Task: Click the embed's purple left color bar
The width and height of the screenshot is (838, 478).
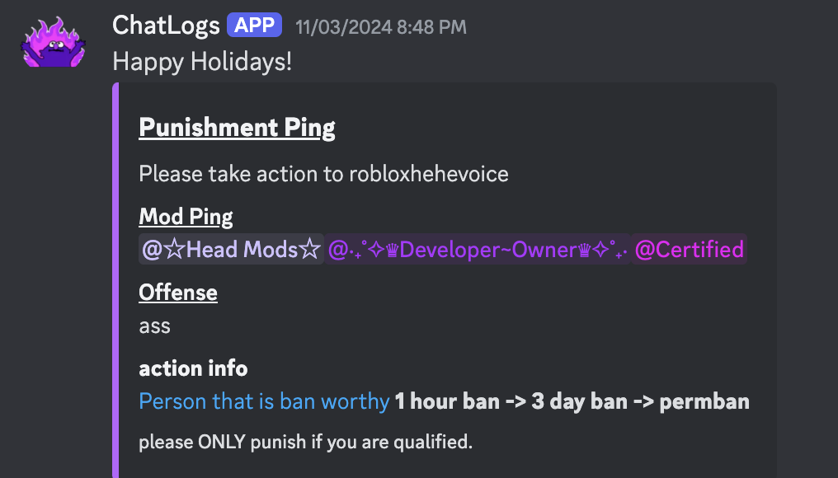Action: click(115, 280)
